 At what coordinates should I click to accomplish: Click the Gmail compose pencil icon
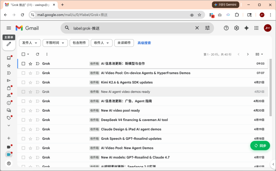point(9,44)
